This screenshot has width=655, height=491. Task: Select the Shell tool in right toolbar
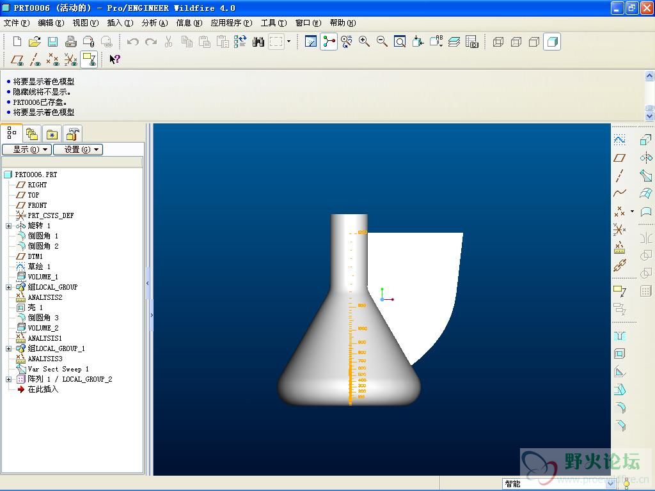pyautogui.click(x=619, y=354)
